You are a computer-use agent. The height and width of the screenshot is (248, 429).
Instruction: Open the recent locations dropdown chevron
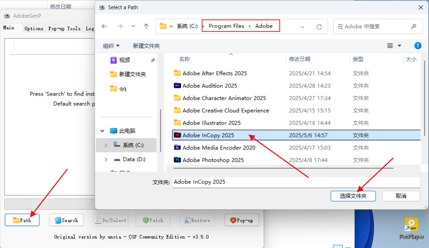pos(133,26)
